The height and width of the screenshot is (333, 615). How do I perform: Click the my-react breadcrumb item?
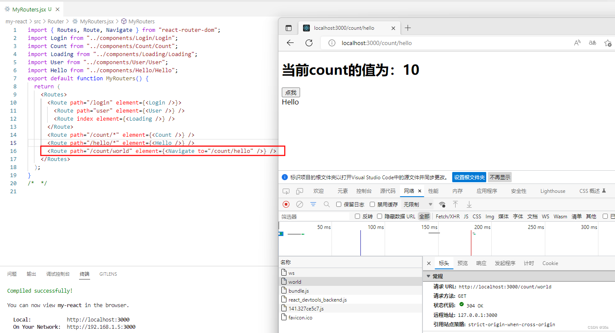point(16,21)
